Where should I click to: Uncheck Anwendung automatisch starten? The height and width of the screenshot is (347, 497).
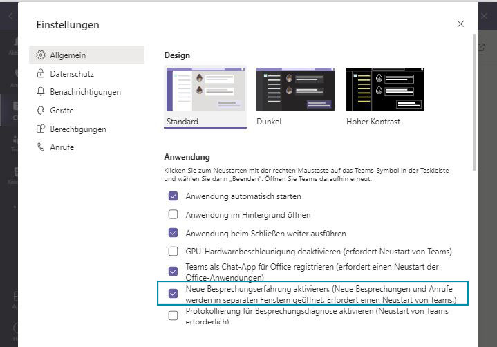173,196
